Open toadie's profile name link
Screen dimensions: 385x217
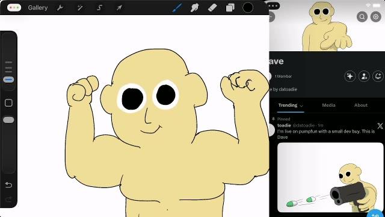284,125
